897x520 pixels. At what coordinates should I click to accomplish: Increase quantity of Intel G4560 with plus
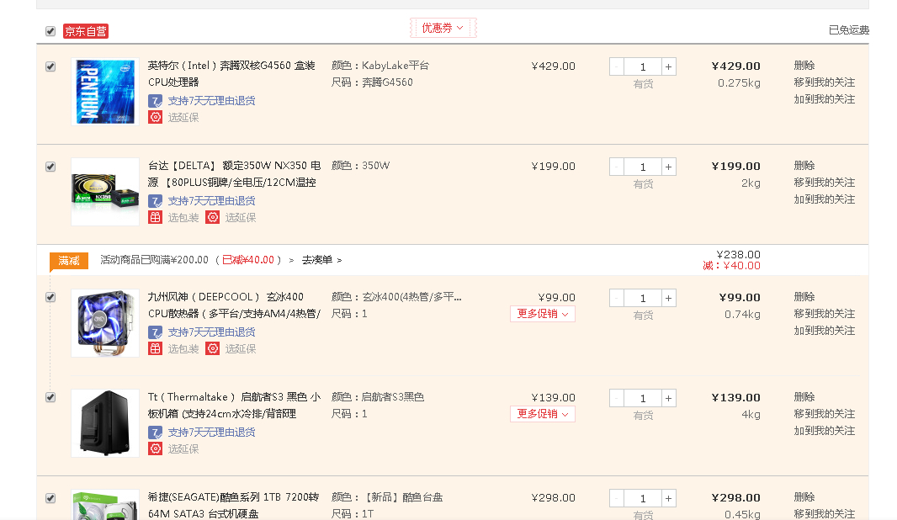pos(669,66)
